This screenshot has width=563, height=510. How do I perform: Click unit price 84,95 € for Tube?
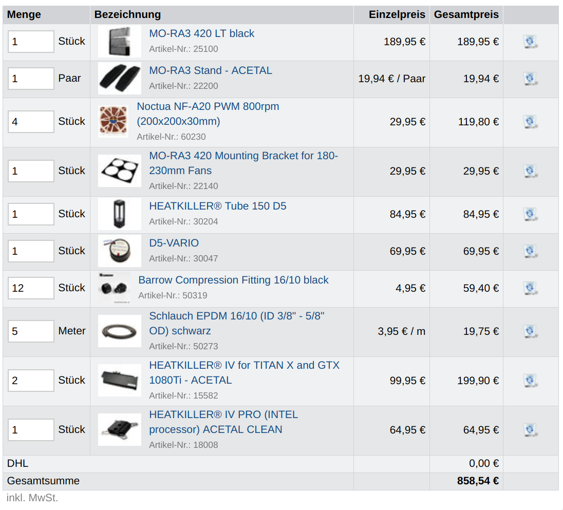tap(407, 214)
